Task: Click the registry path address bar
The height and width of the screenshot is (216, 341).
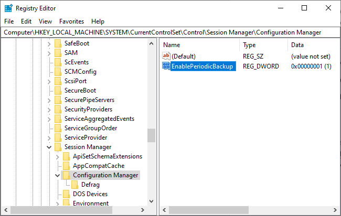Action: pyautogui.click(x=170, y=32)
